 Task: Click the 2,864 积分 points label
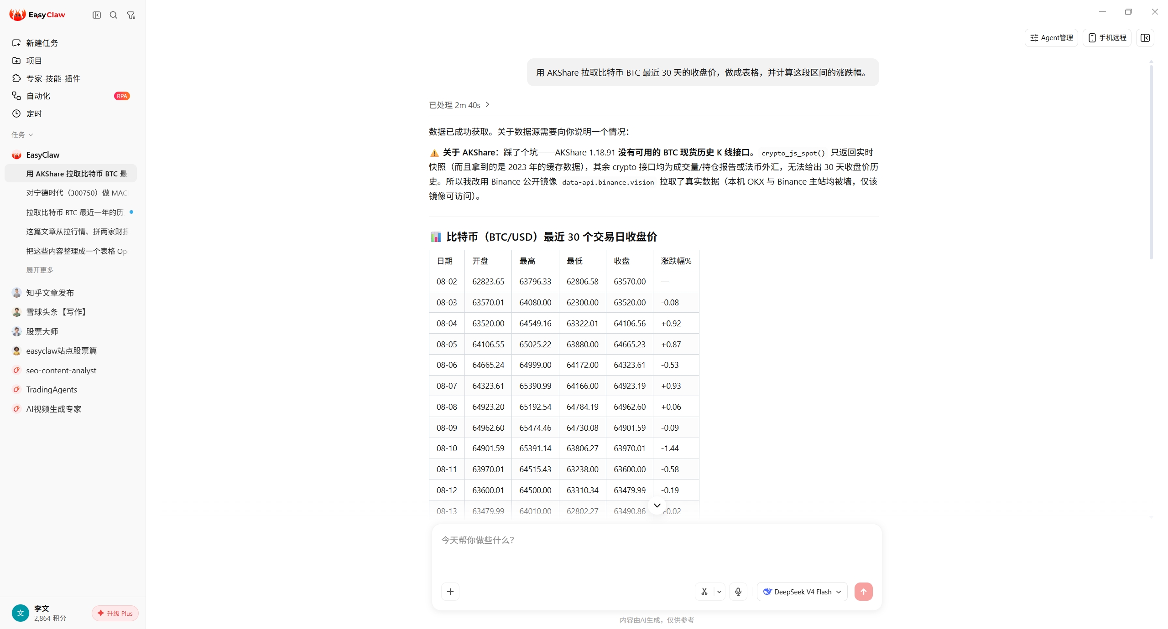click(x=50, y=619)
